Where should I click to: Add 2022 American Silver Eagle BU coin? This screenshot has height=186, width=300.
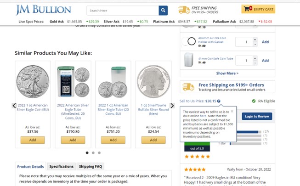(x=33, y=140)
